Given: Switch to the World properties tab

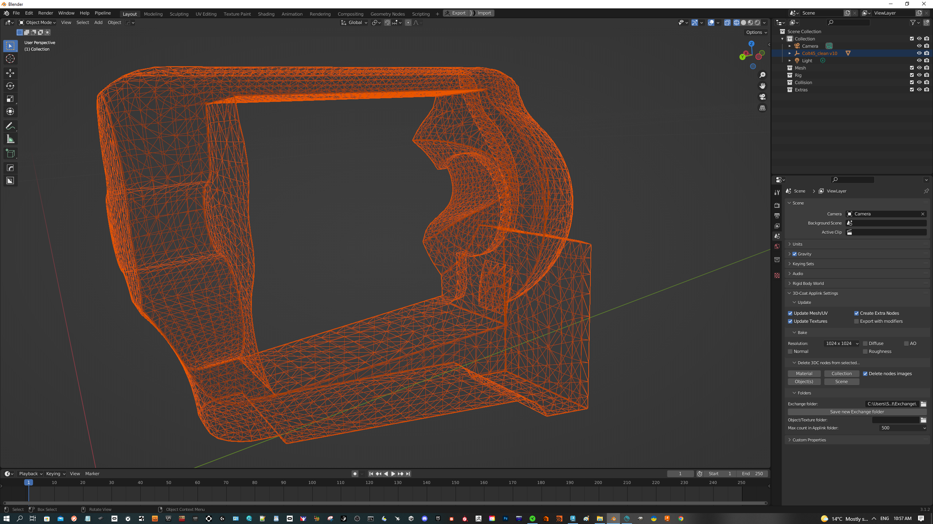Looking at the screenshot, I should coord(777,246).
